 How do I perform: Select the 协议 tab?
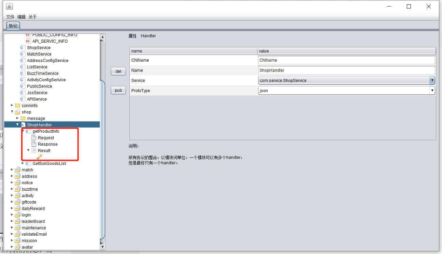click(x=13, y=26)
